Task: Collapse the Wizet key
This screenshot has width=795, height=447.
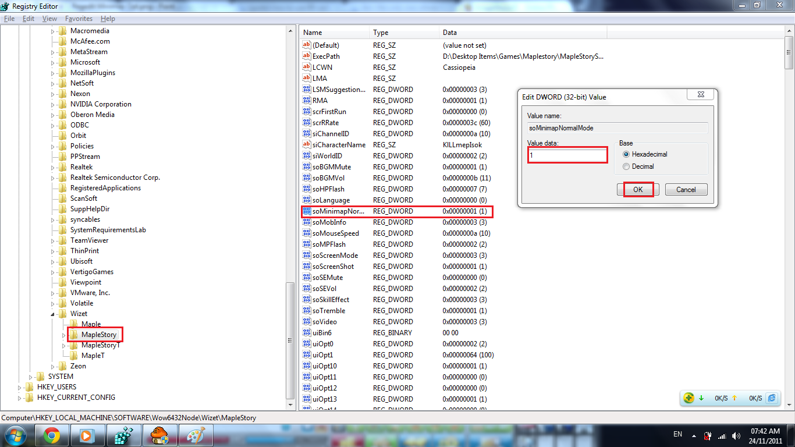Action: [52, 314]
